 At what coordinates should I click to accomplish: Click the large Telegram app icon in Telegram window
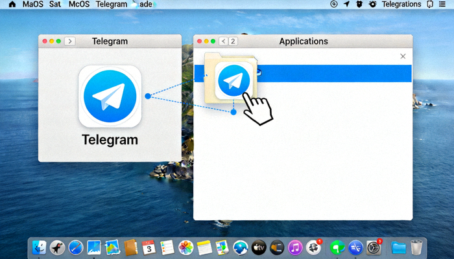click(110, 96)
